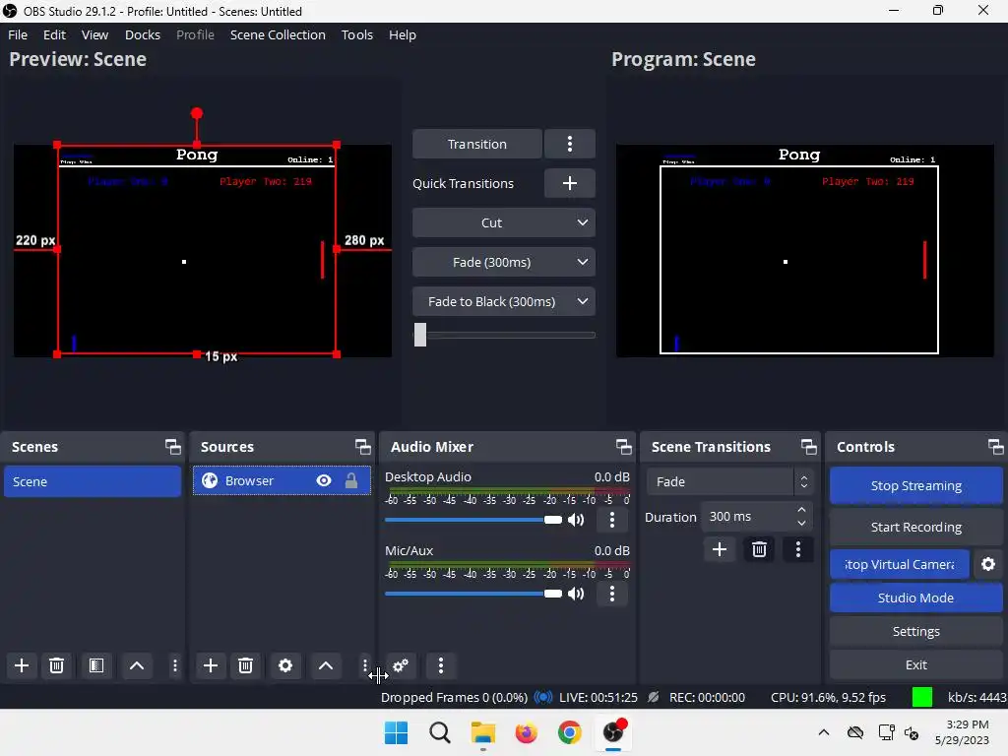Toggle the Browser source lock
1008x756 pixels.
[351, 480]
